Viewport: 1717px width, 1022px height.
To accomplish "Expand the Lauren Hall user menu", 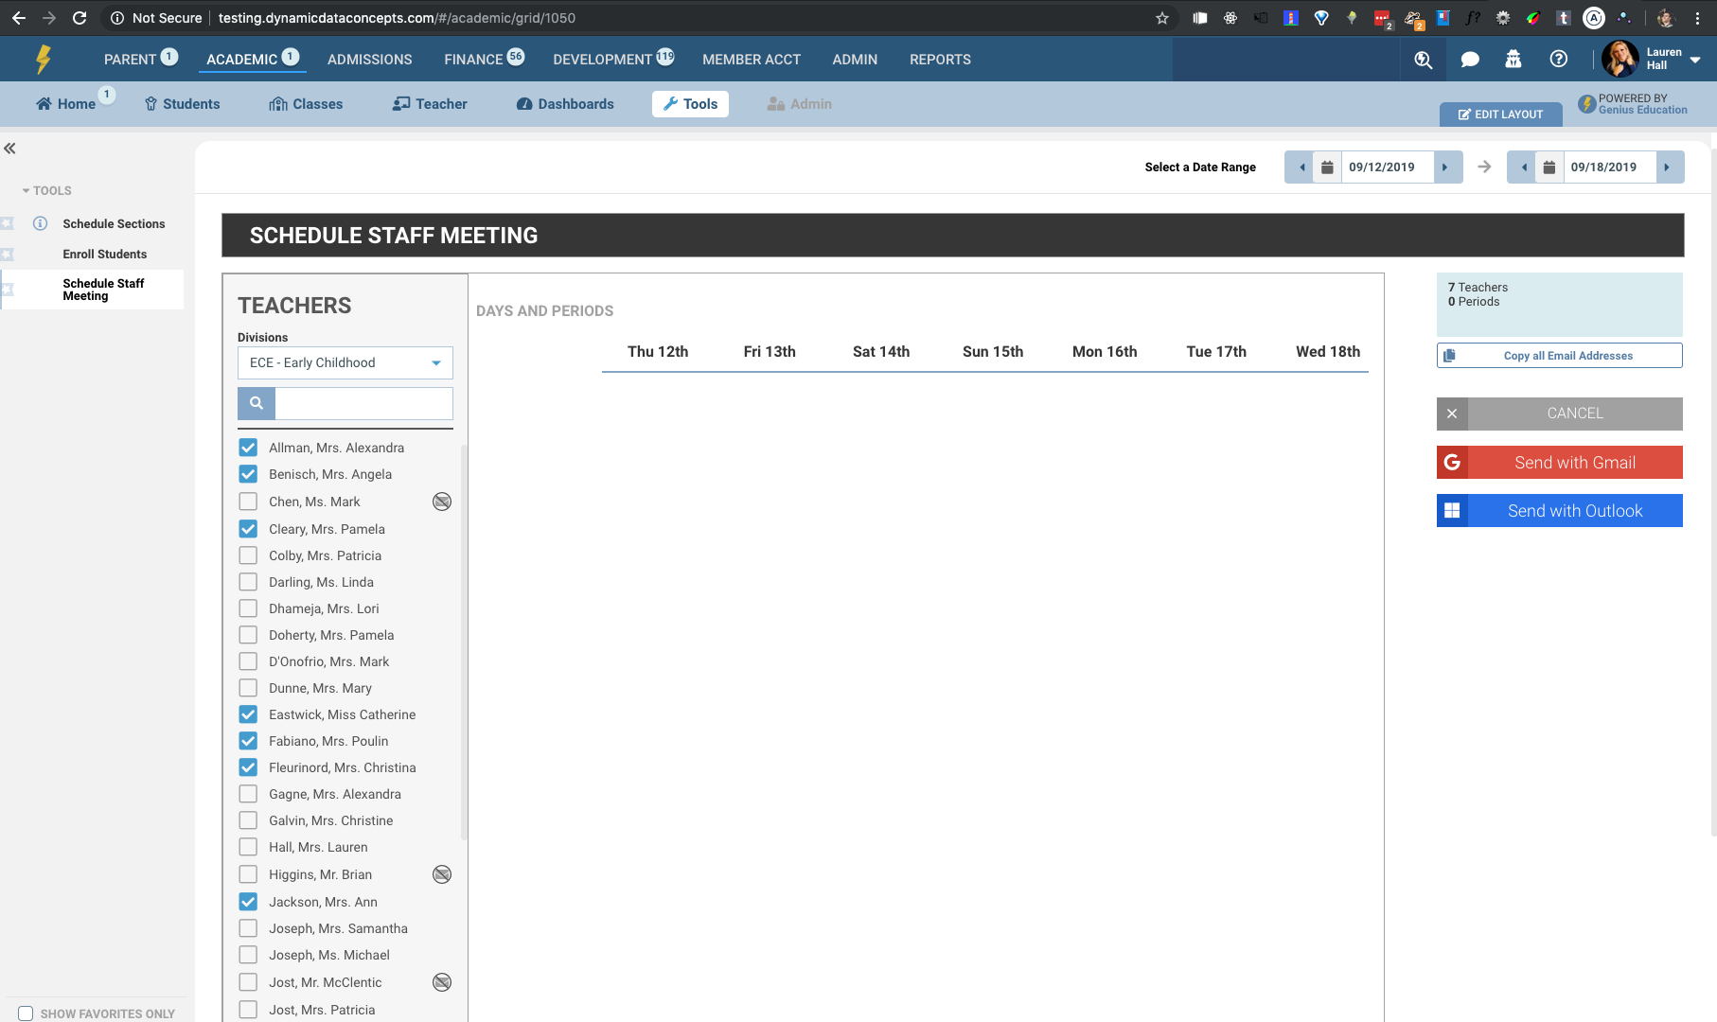I will (x=1694, y=60).
